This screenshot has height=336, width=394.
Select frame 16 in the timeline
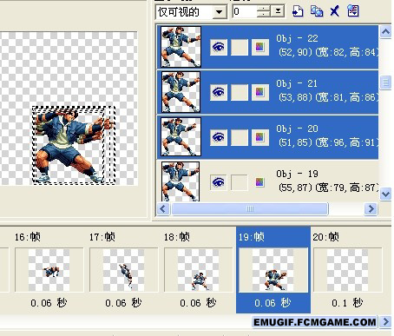coord(49,270)
